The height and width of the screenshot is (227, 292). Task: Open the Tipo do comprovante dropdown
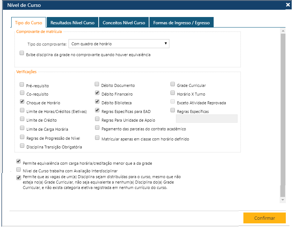(119, 44)
